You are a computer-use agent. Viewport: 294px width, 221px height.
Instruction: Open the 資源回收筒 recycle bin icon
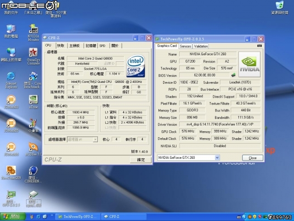click(280, 7)
